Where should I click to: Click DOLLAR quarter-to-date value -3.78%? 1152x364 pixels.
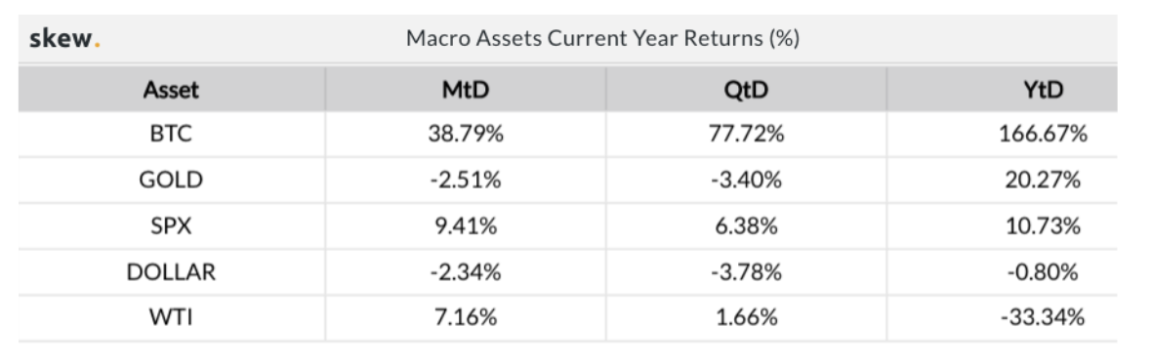point(747,273)
